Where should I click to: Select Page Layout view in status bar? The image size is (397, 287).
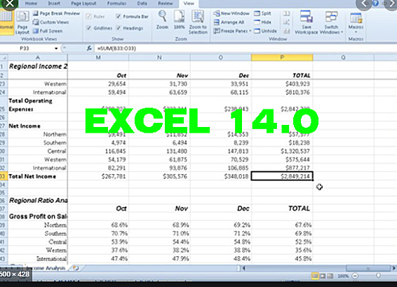click(323, 276)
